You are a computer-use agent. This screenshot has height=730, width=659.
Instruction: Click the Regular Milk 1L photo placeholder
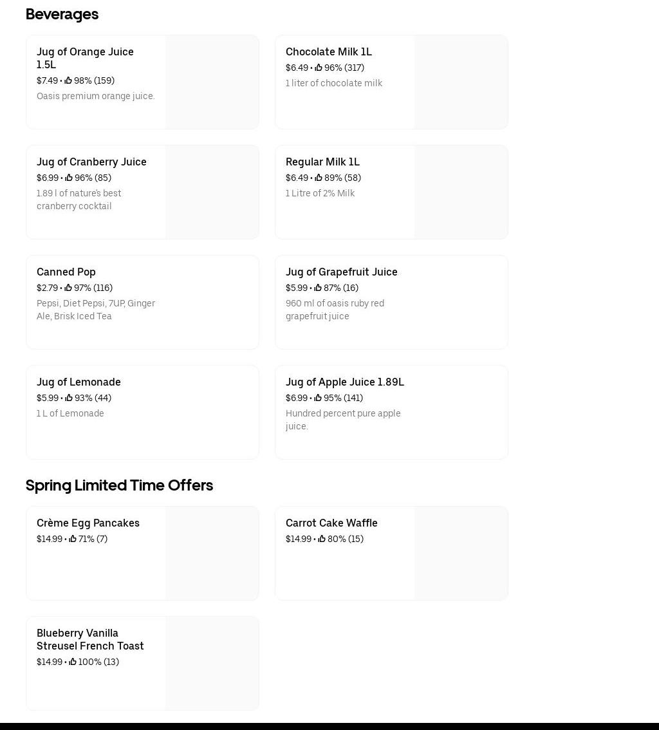pyautogui.click(x=461, y=192)
